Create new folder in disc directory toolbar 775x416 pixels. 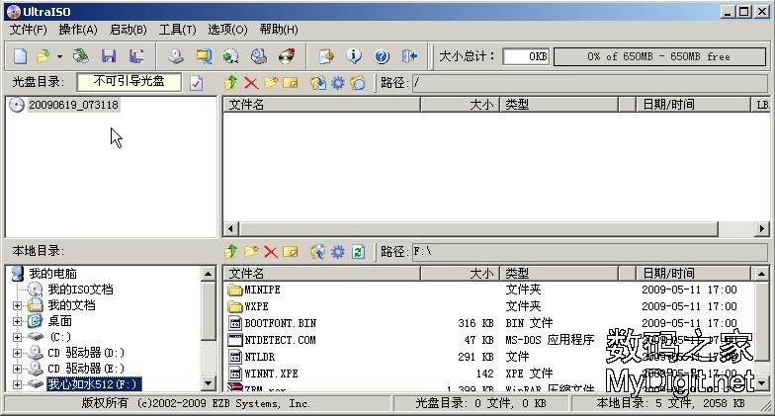[271, 83]
